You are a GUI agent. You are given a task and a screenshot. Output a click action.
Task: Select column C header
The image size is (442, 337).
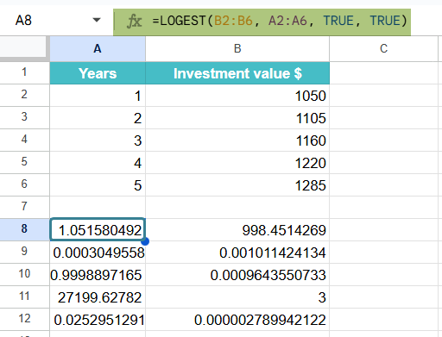click(x=383, y=48)
